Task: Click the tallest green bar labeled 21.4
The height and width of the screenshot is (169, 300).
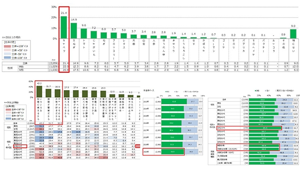Action: tap(64, 27)
